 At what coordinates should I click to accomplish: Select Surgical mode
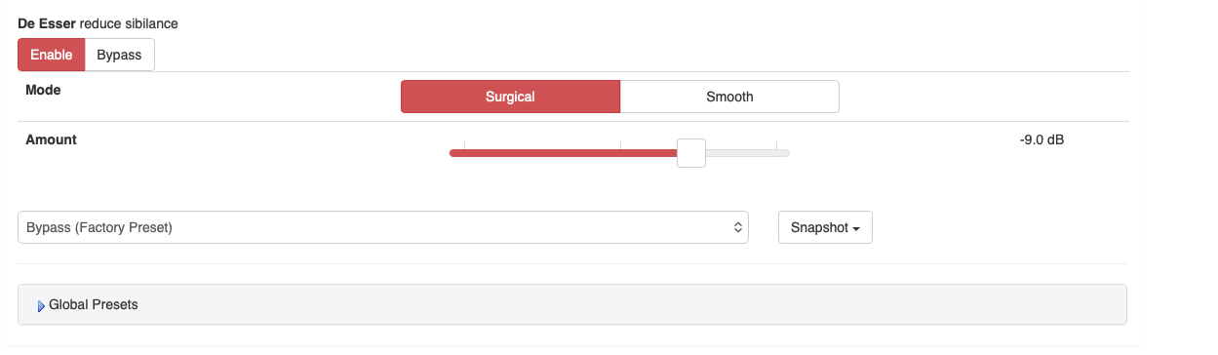pyautogui.click(x=510, y=97)
